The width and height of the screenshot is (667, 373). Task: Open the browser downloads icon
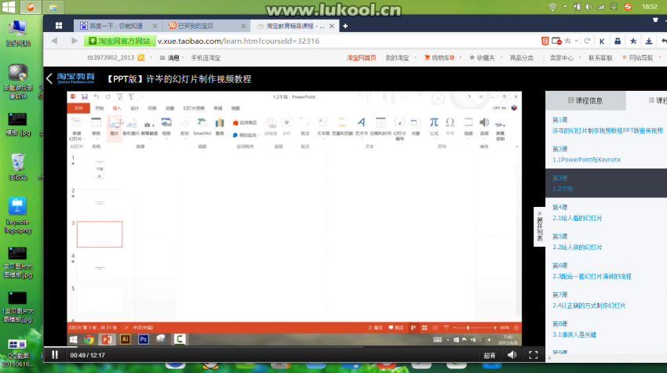[649, 41]
